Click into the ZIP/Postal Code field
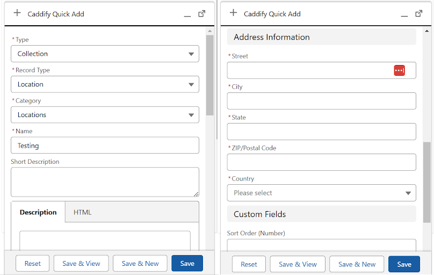Screen dimensions: 434x275 click(321, 162)
